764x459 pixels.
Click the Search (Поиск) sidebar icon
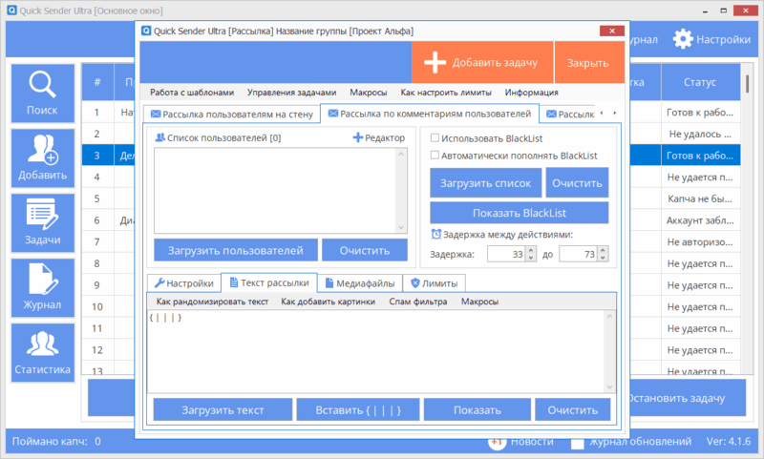click(41, 94)
